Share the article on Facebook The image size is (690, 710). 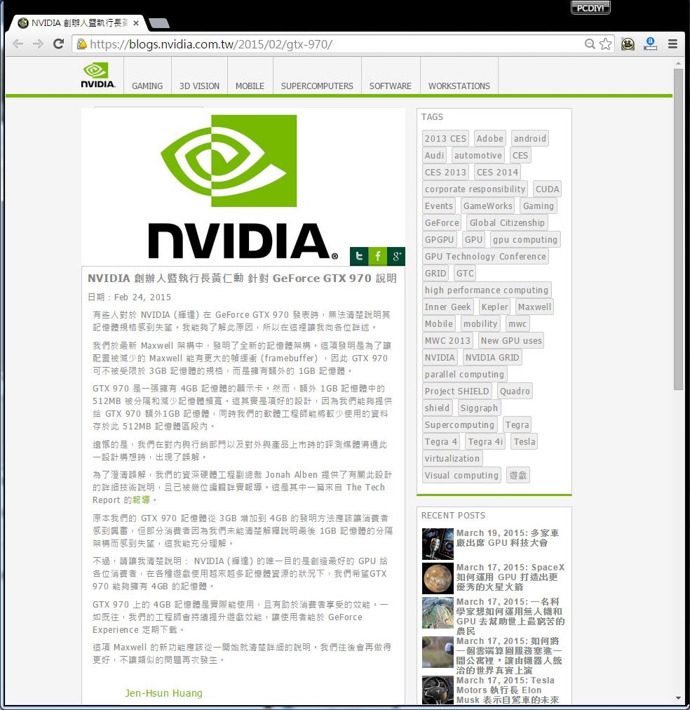[x=378, y=256]
